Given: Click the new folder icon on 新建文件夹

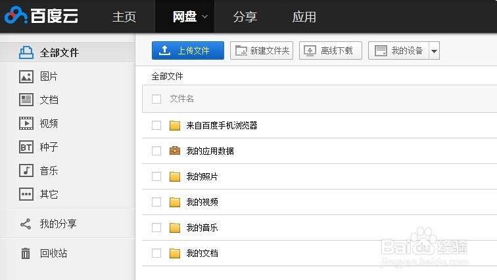Looking at the screenshot, I should point(241,50).
